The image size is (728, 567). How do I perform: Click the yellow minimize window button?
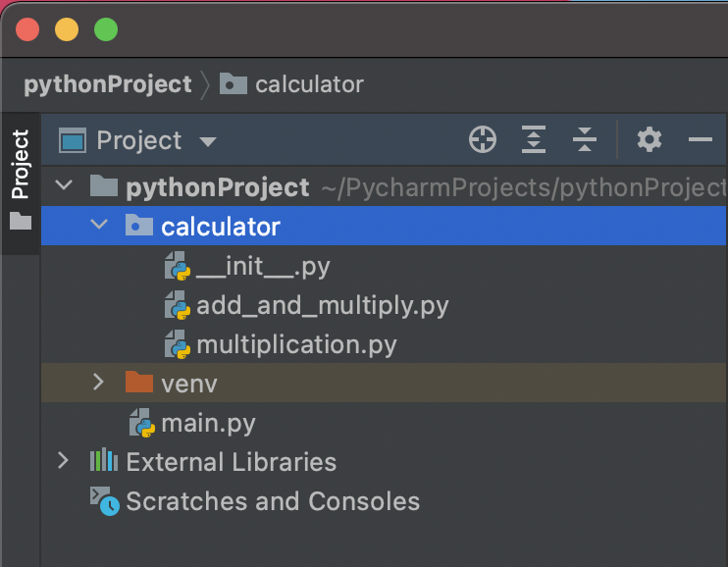[x=67, y=29]
